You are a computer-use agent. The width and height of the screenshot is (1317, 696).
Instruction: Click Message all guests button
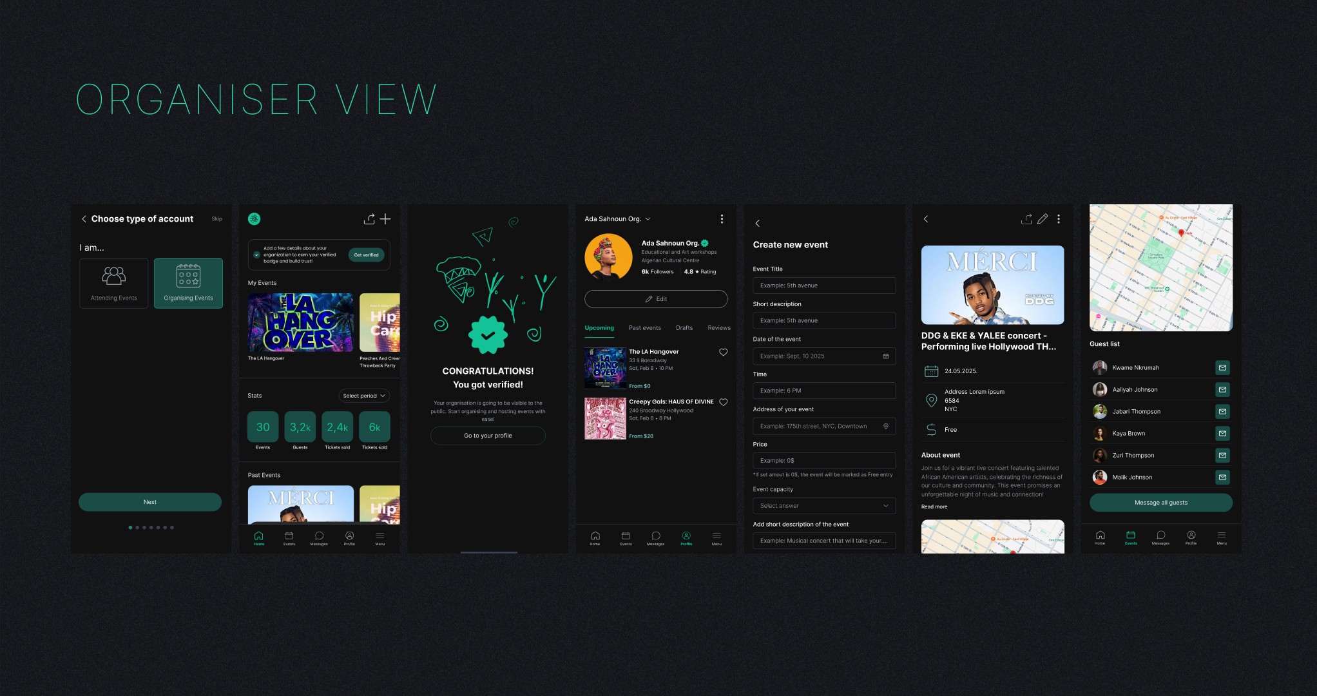(x=1160, y=503)
